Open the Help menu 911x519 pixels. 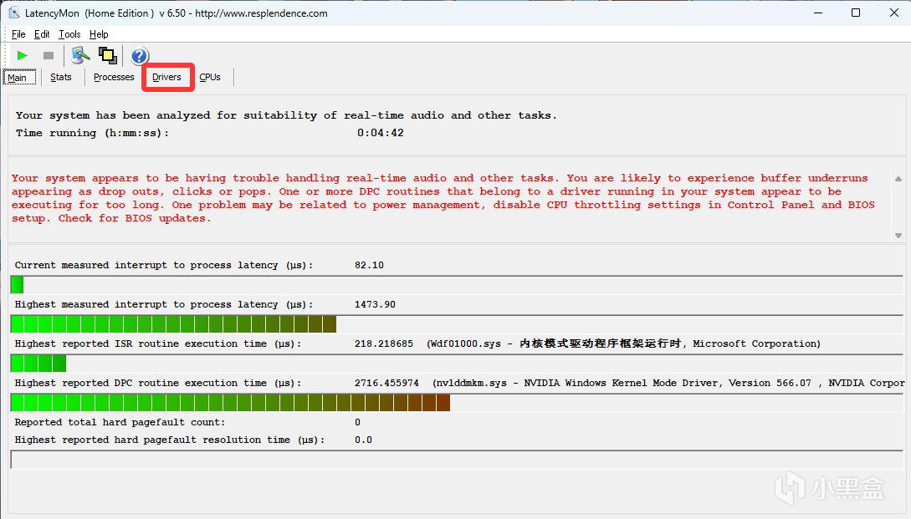99,34
